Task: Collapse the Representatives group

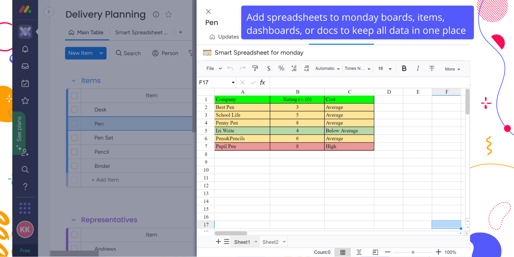Action: 74,220
